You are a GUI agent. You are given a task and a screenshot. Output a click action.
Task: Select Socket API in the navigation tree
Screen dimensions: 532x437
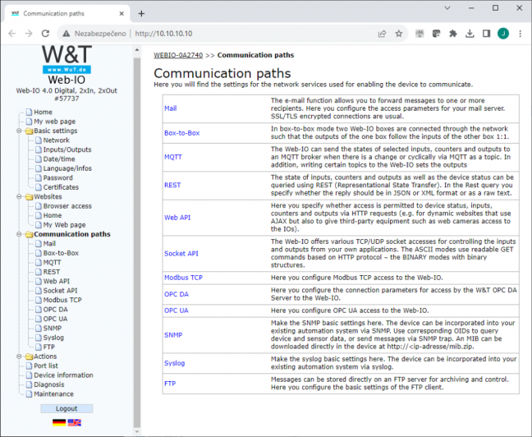point(60,291)
